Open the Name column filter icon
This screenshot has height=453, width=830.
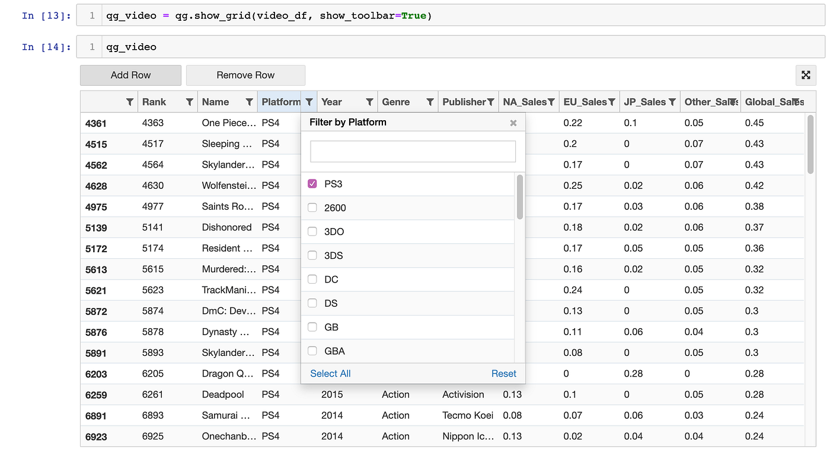tap(250, 101)
